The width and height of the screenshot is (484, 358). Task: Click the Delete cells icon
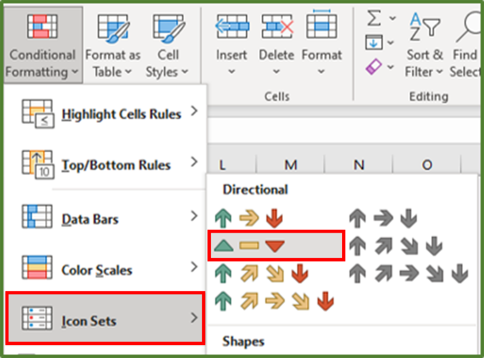[x=277, y=26]
